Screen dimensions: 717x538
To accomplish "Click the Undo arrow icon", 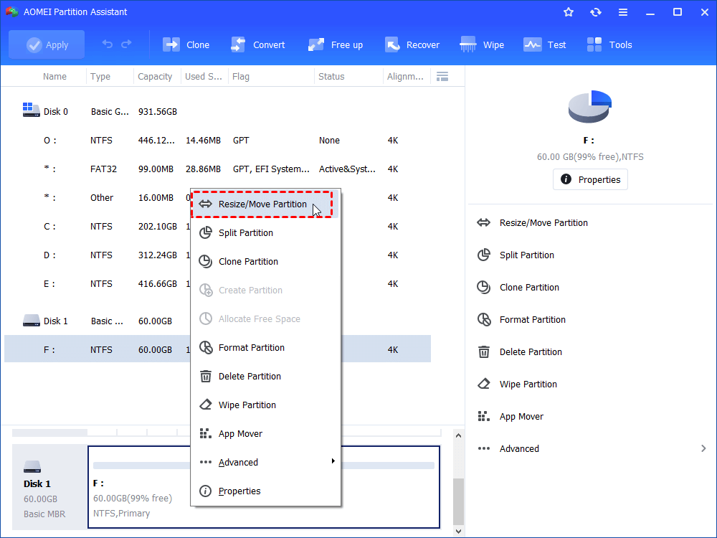I will click(x=108, y=44).
